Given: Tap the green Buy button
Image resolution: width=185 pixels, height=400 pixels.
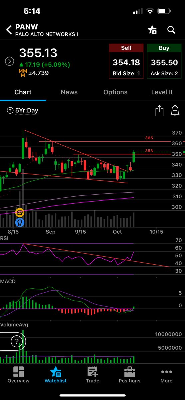Looking at the screenshot, I should point(164,61).
